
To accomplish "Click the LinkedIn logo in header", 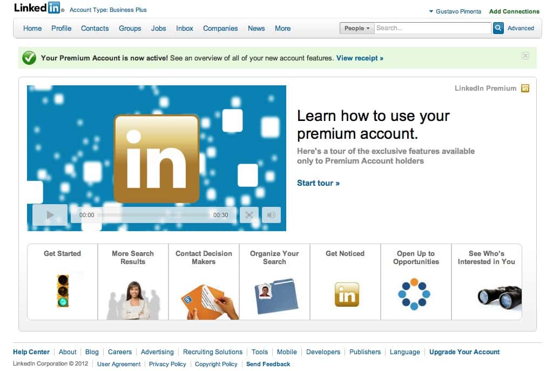I will point(38,8).
